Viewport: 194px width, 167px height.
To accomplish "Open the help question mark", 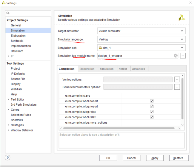I will coord(7,158).
